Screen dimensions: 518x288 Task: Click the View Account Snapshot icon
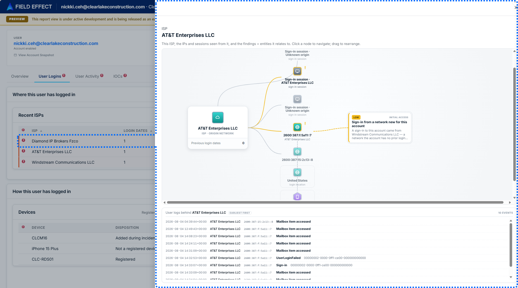pyautogui.click(x=15, y=55)
